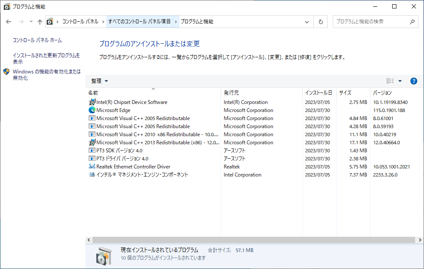Click the horizontal scrollbar right arrow
This screenshot has height=269, width=424.
[x=420, y=240]
